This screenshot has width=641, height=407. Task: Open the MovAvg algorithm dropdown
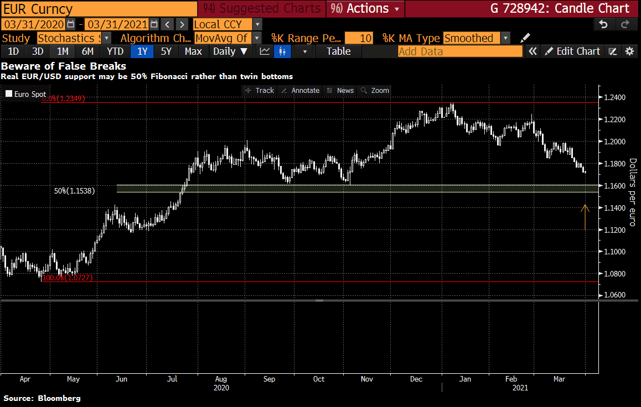click(257, 38)
